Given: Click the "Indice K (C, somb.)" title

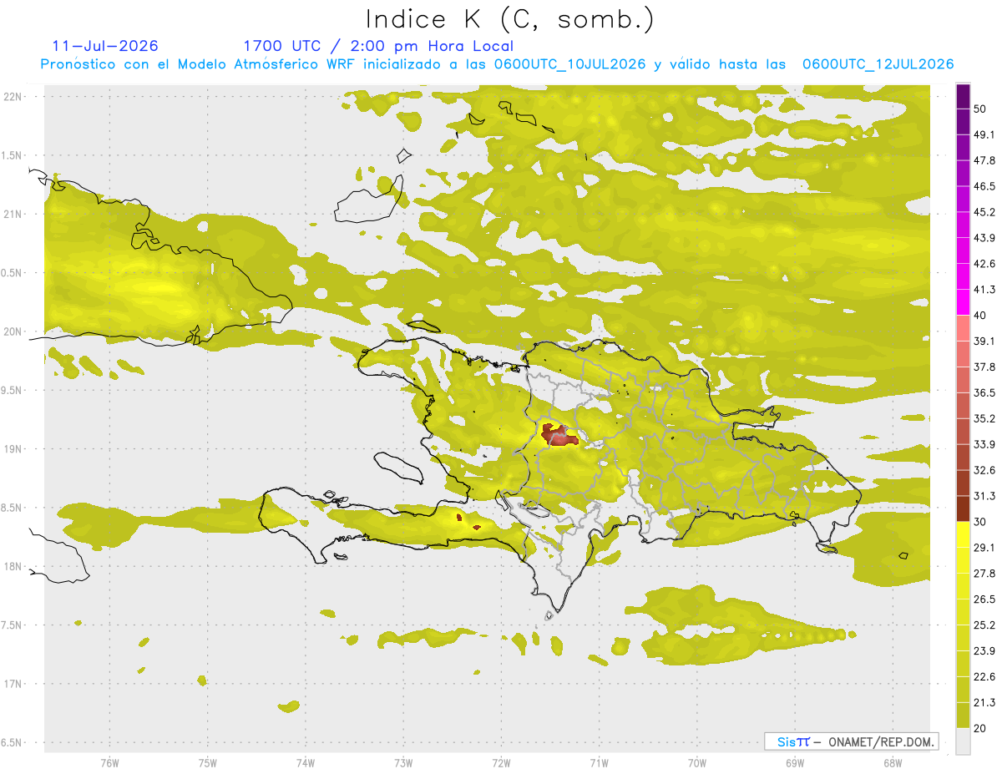Looking at the screenshot, I should pos(509,19).
